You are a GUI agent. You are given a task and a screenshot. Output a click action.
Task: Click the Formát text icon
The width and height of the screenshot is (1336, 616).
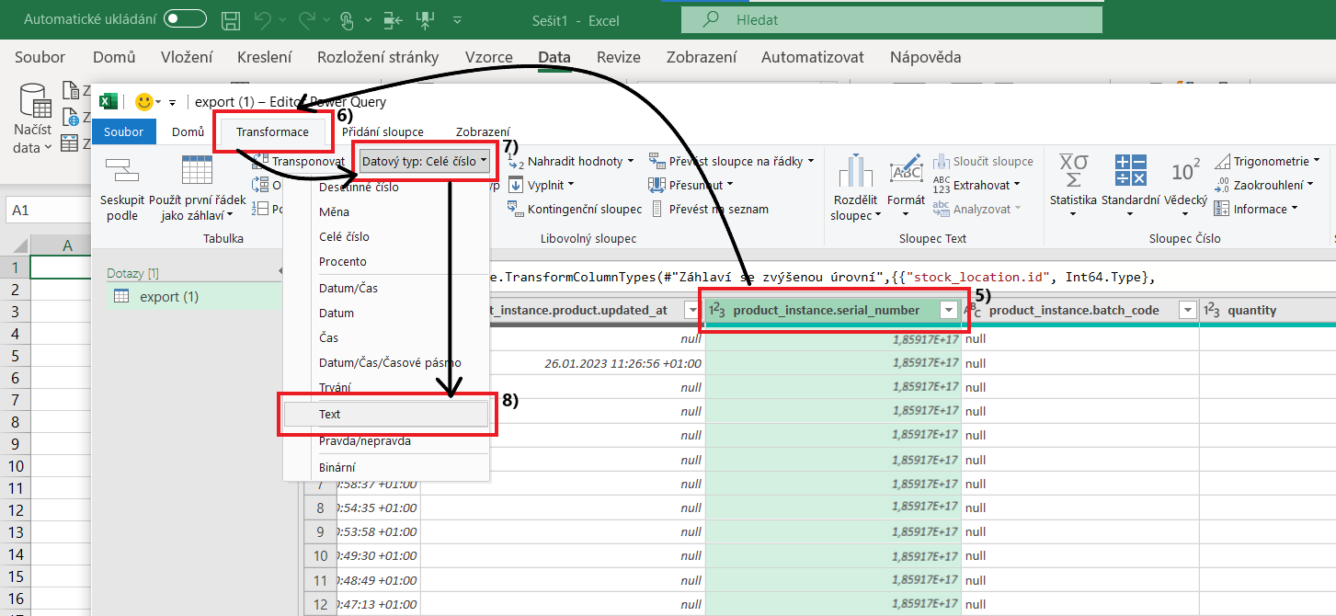coord(906,171)
